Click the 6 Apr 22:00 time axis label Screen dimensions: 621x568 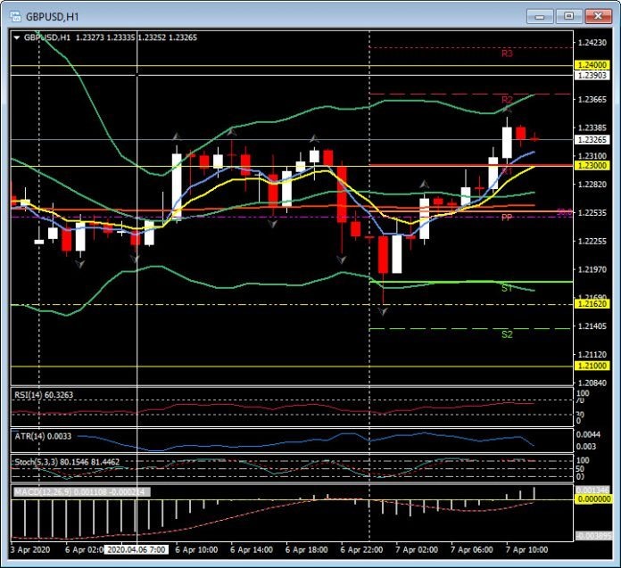click(361, 550)
